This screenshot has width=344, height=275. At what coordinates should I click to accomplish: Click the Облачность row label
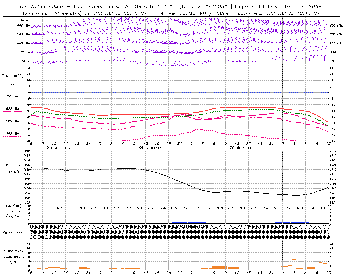[14, 233]
